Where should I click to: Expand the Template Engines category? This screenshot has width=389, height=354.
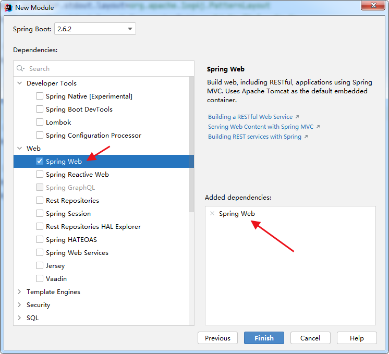tap(20, 292)
